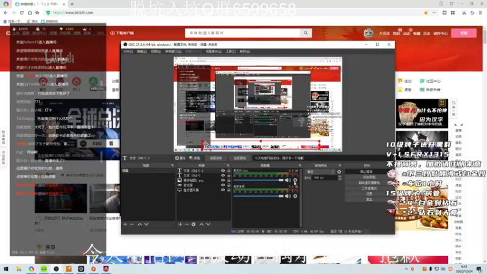
Task: Toggle lock on the png image source
Action: [x=229, y=180]
